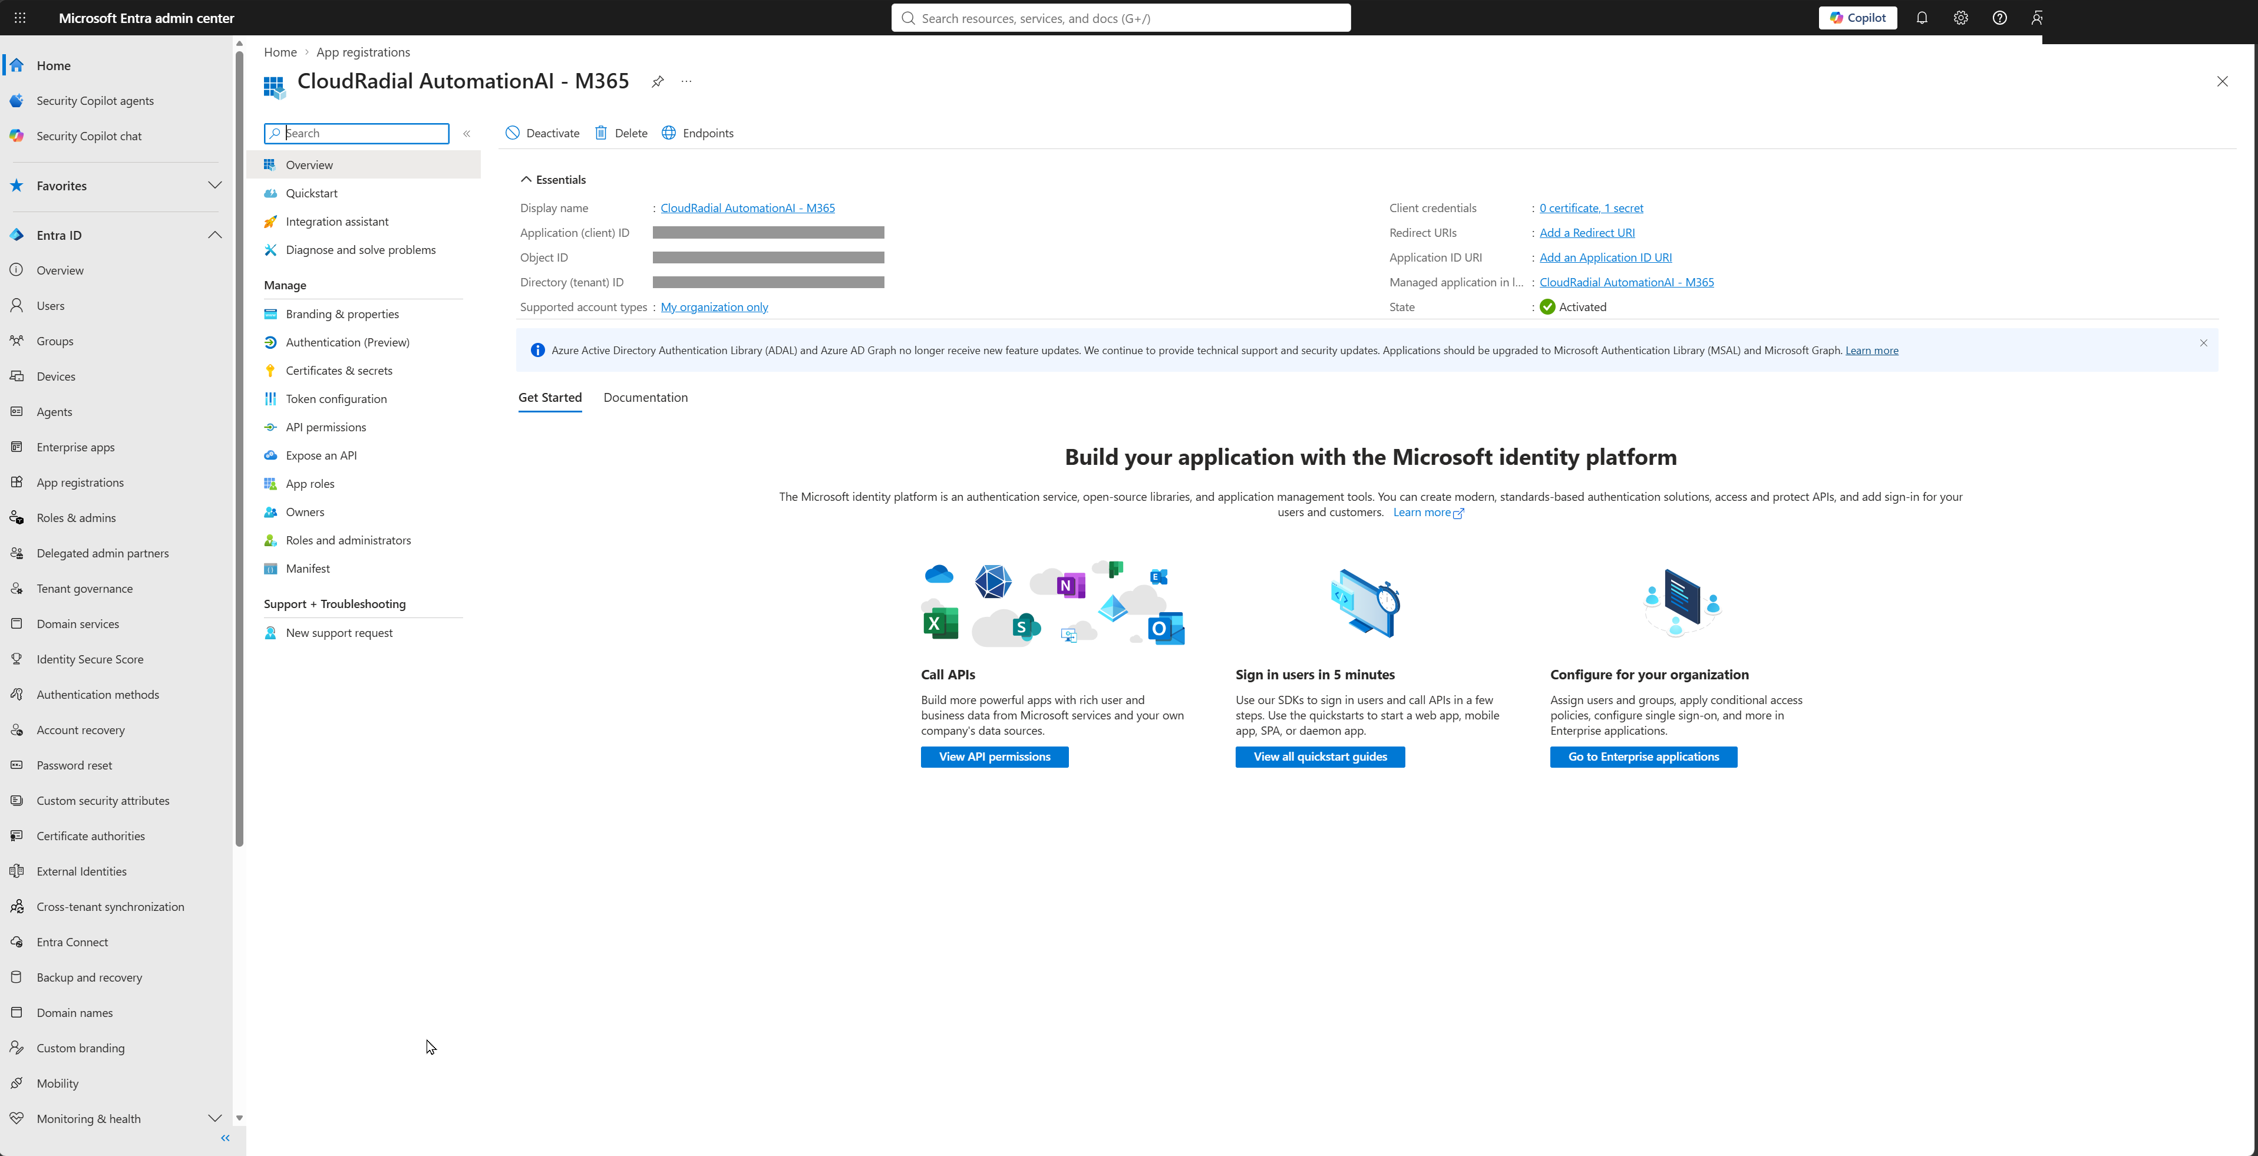Viewport: 2258px width, 1156px height.
Task: Open the settings gear icon
Action: click(1961, 18)
